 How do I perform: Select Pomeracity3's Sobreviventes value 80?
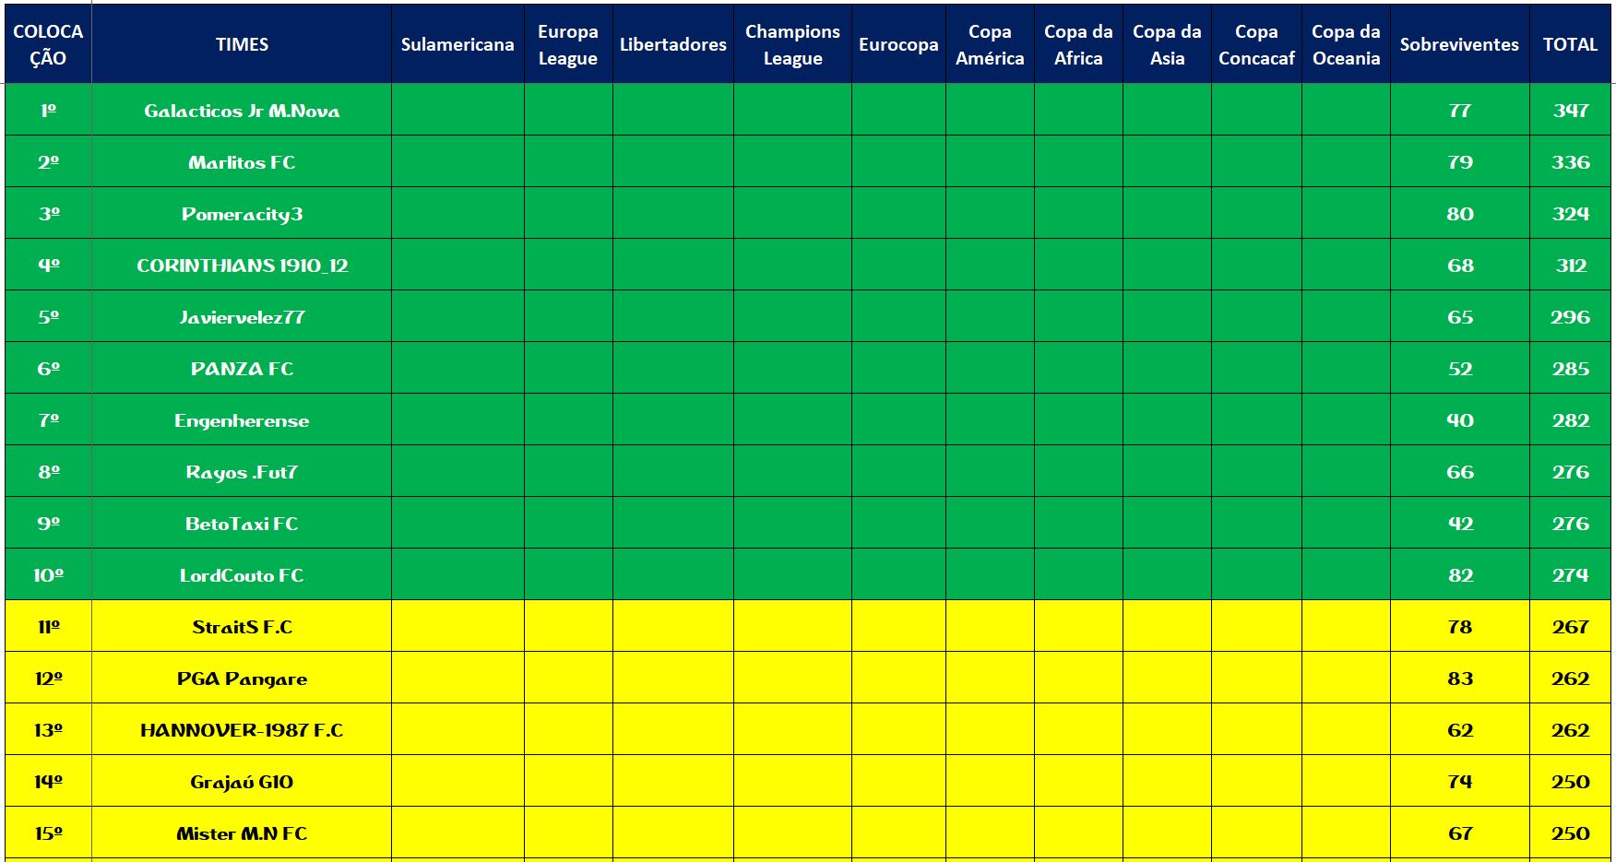tap(1459, 214)
